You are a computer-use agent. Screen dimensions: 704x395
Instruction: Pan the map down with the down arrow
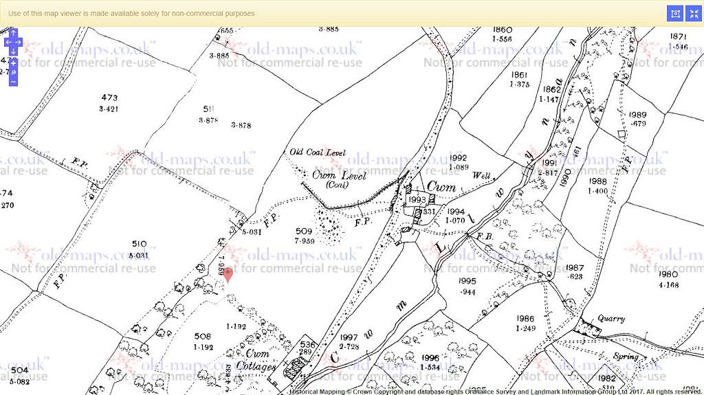click(14, 51)
